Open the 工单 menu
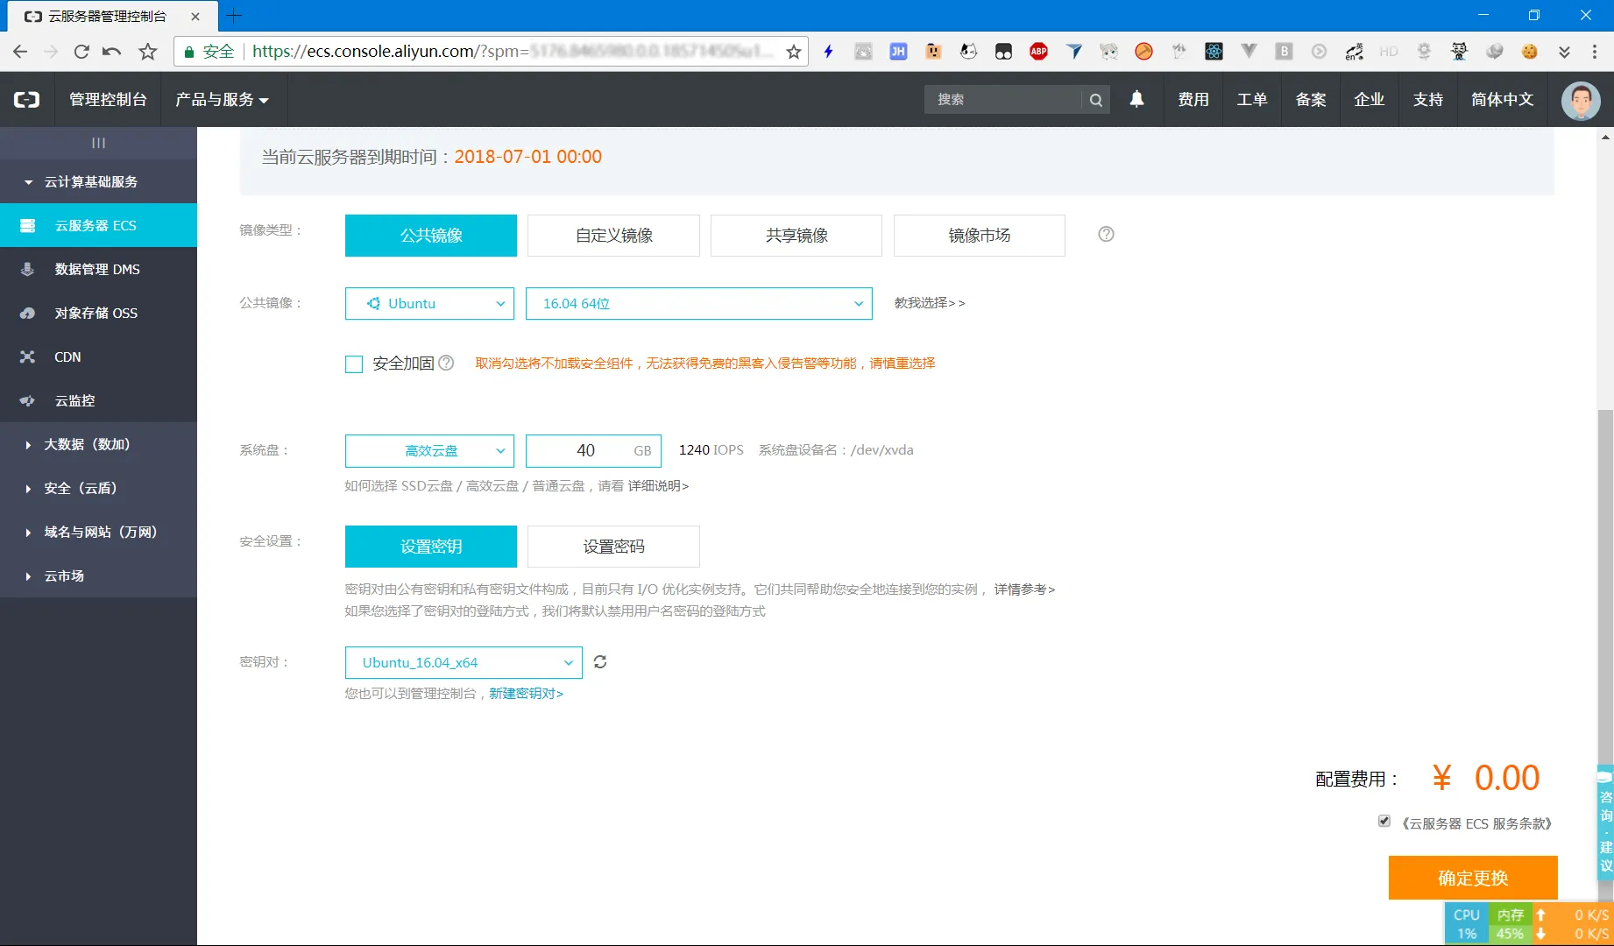Viewport: 1614px width, 946px height. tap(1251, 100)
